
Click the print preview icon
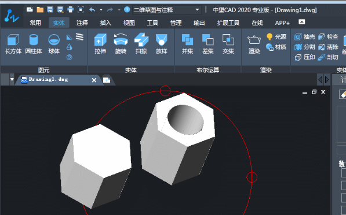coord(81,9)
